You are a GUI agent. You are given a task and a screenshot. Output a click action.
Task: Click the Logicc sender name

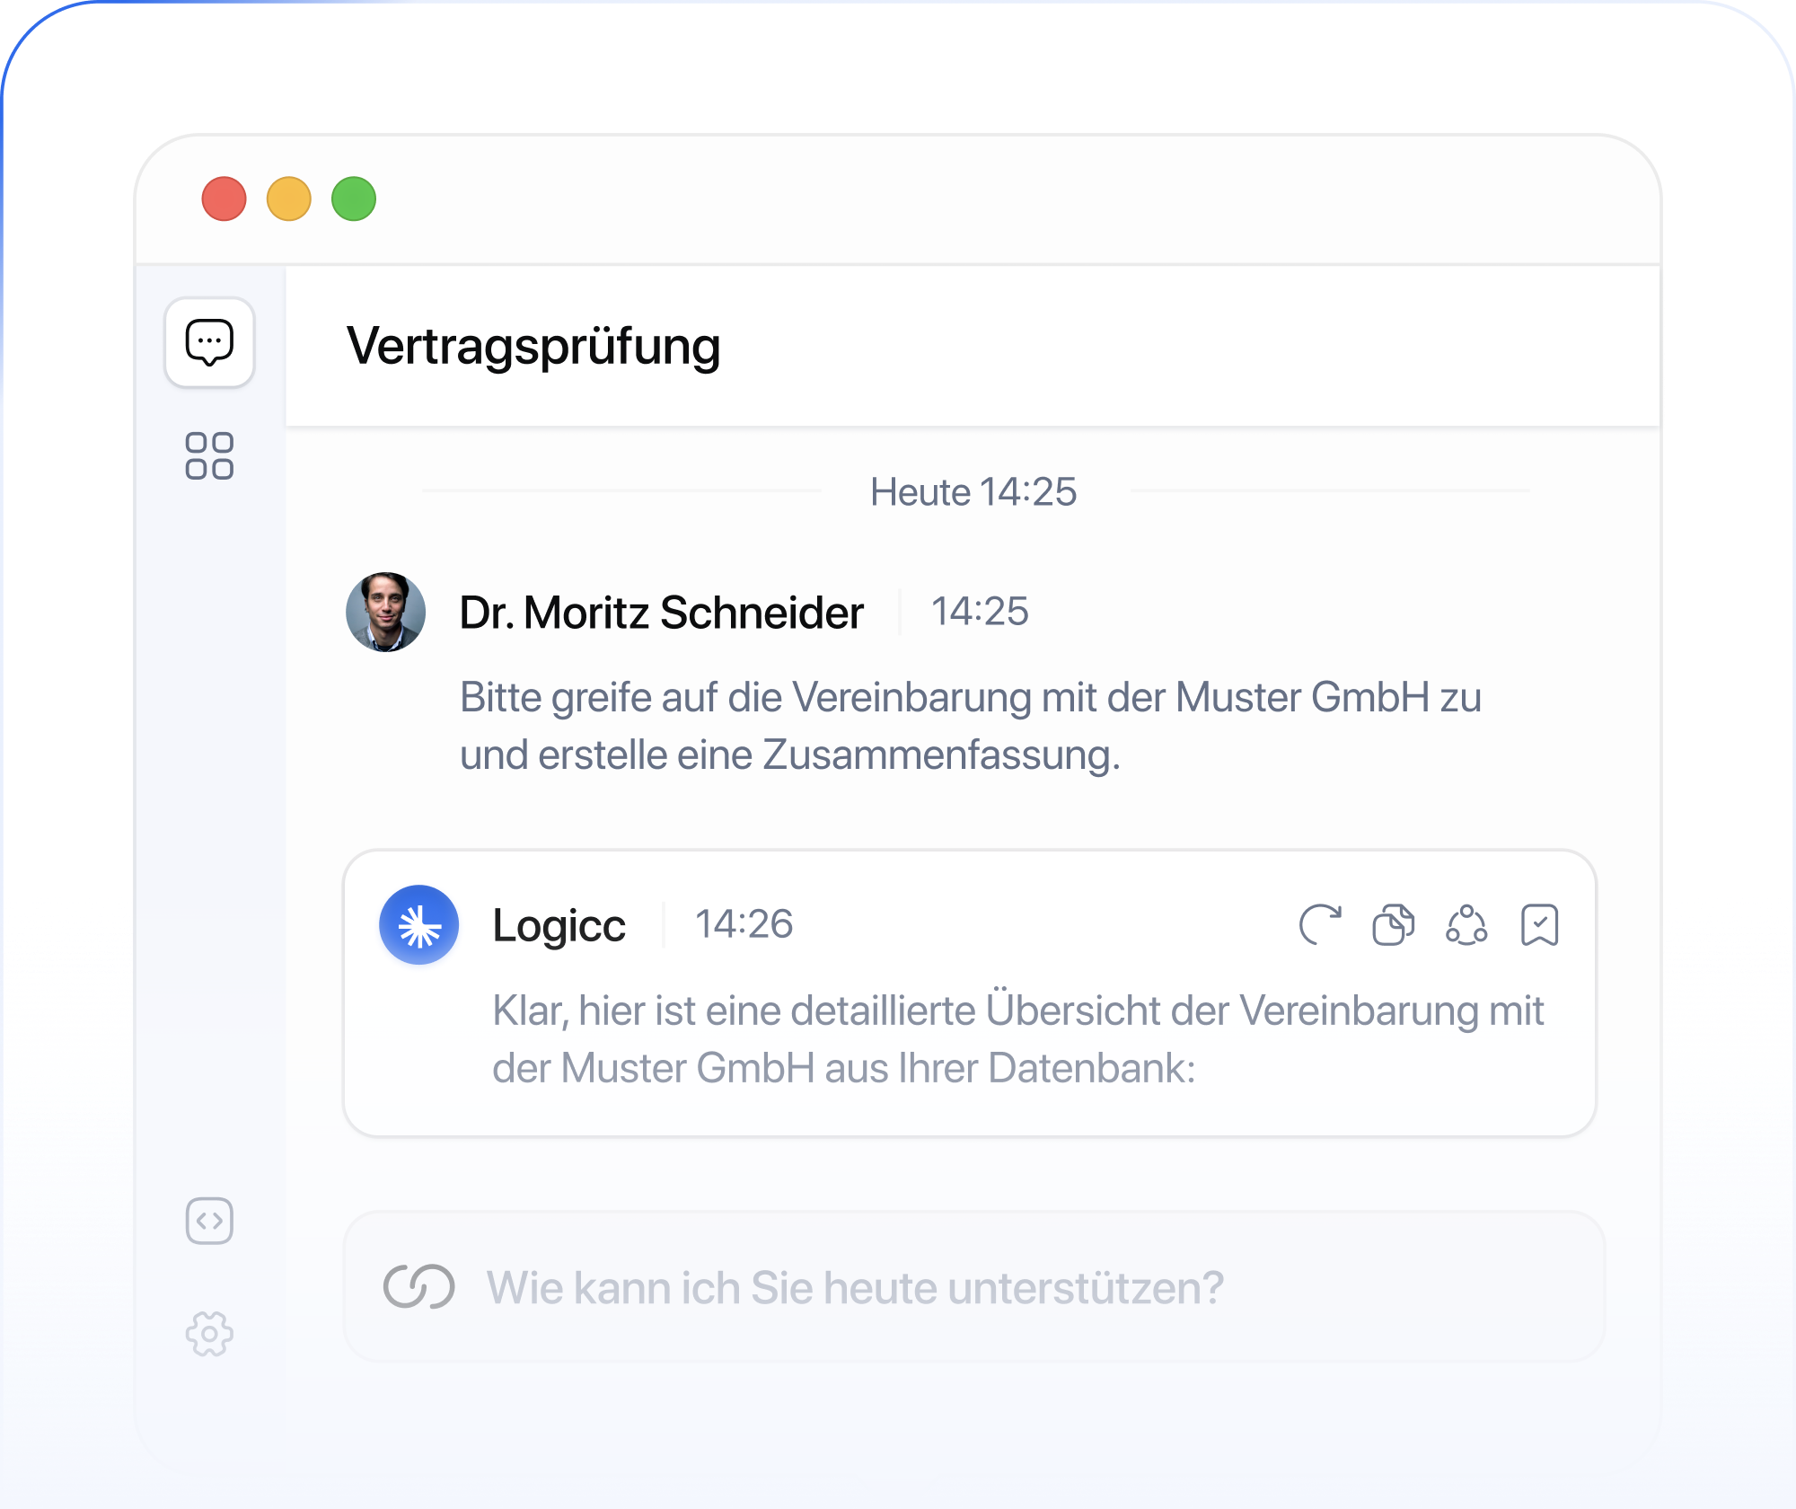[x=559, y=925]
